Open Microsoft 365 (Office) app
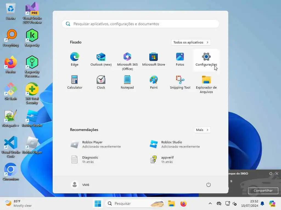 tap(127, 61)
